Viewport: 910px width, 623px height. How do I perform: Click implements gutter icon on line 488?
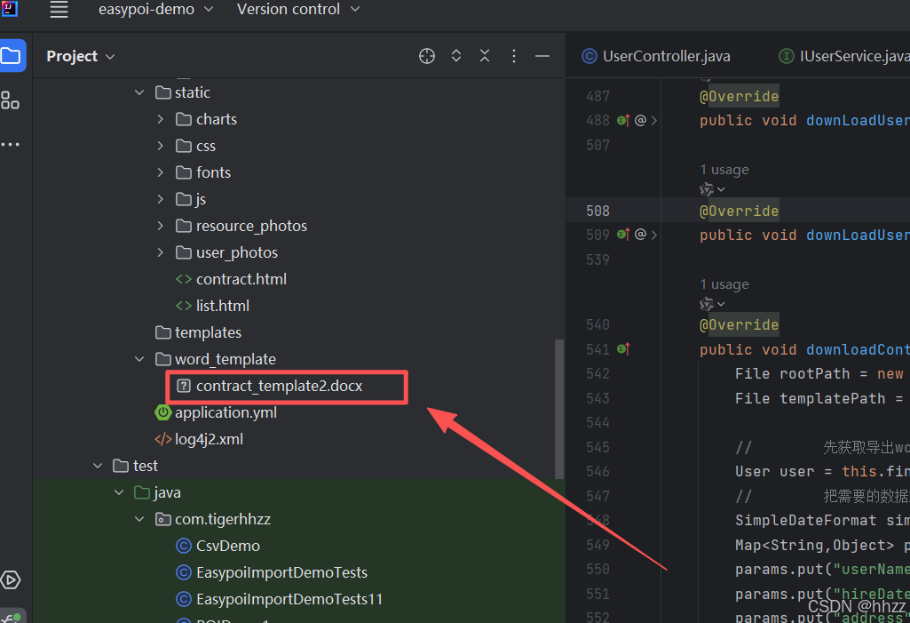click(623, 120)
